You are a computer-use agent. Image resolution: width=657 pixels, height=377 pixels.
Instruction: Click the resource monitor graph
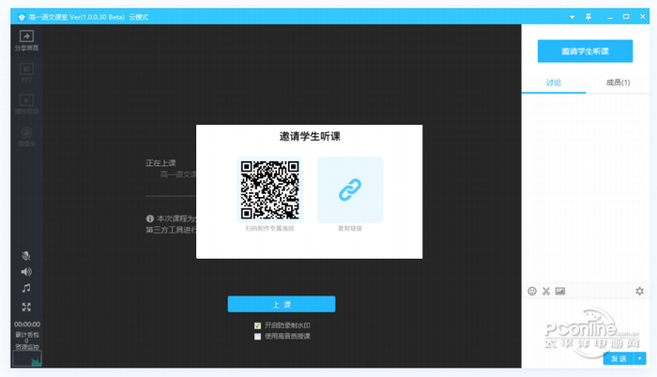click(27, 358)
